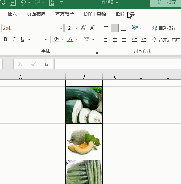
Task: Select the DIY工具箱 tab
Action: [95, 14]
